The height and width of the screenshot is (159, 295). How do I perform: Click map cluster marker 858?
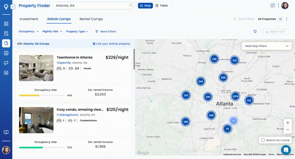click(x=223, y=77)
